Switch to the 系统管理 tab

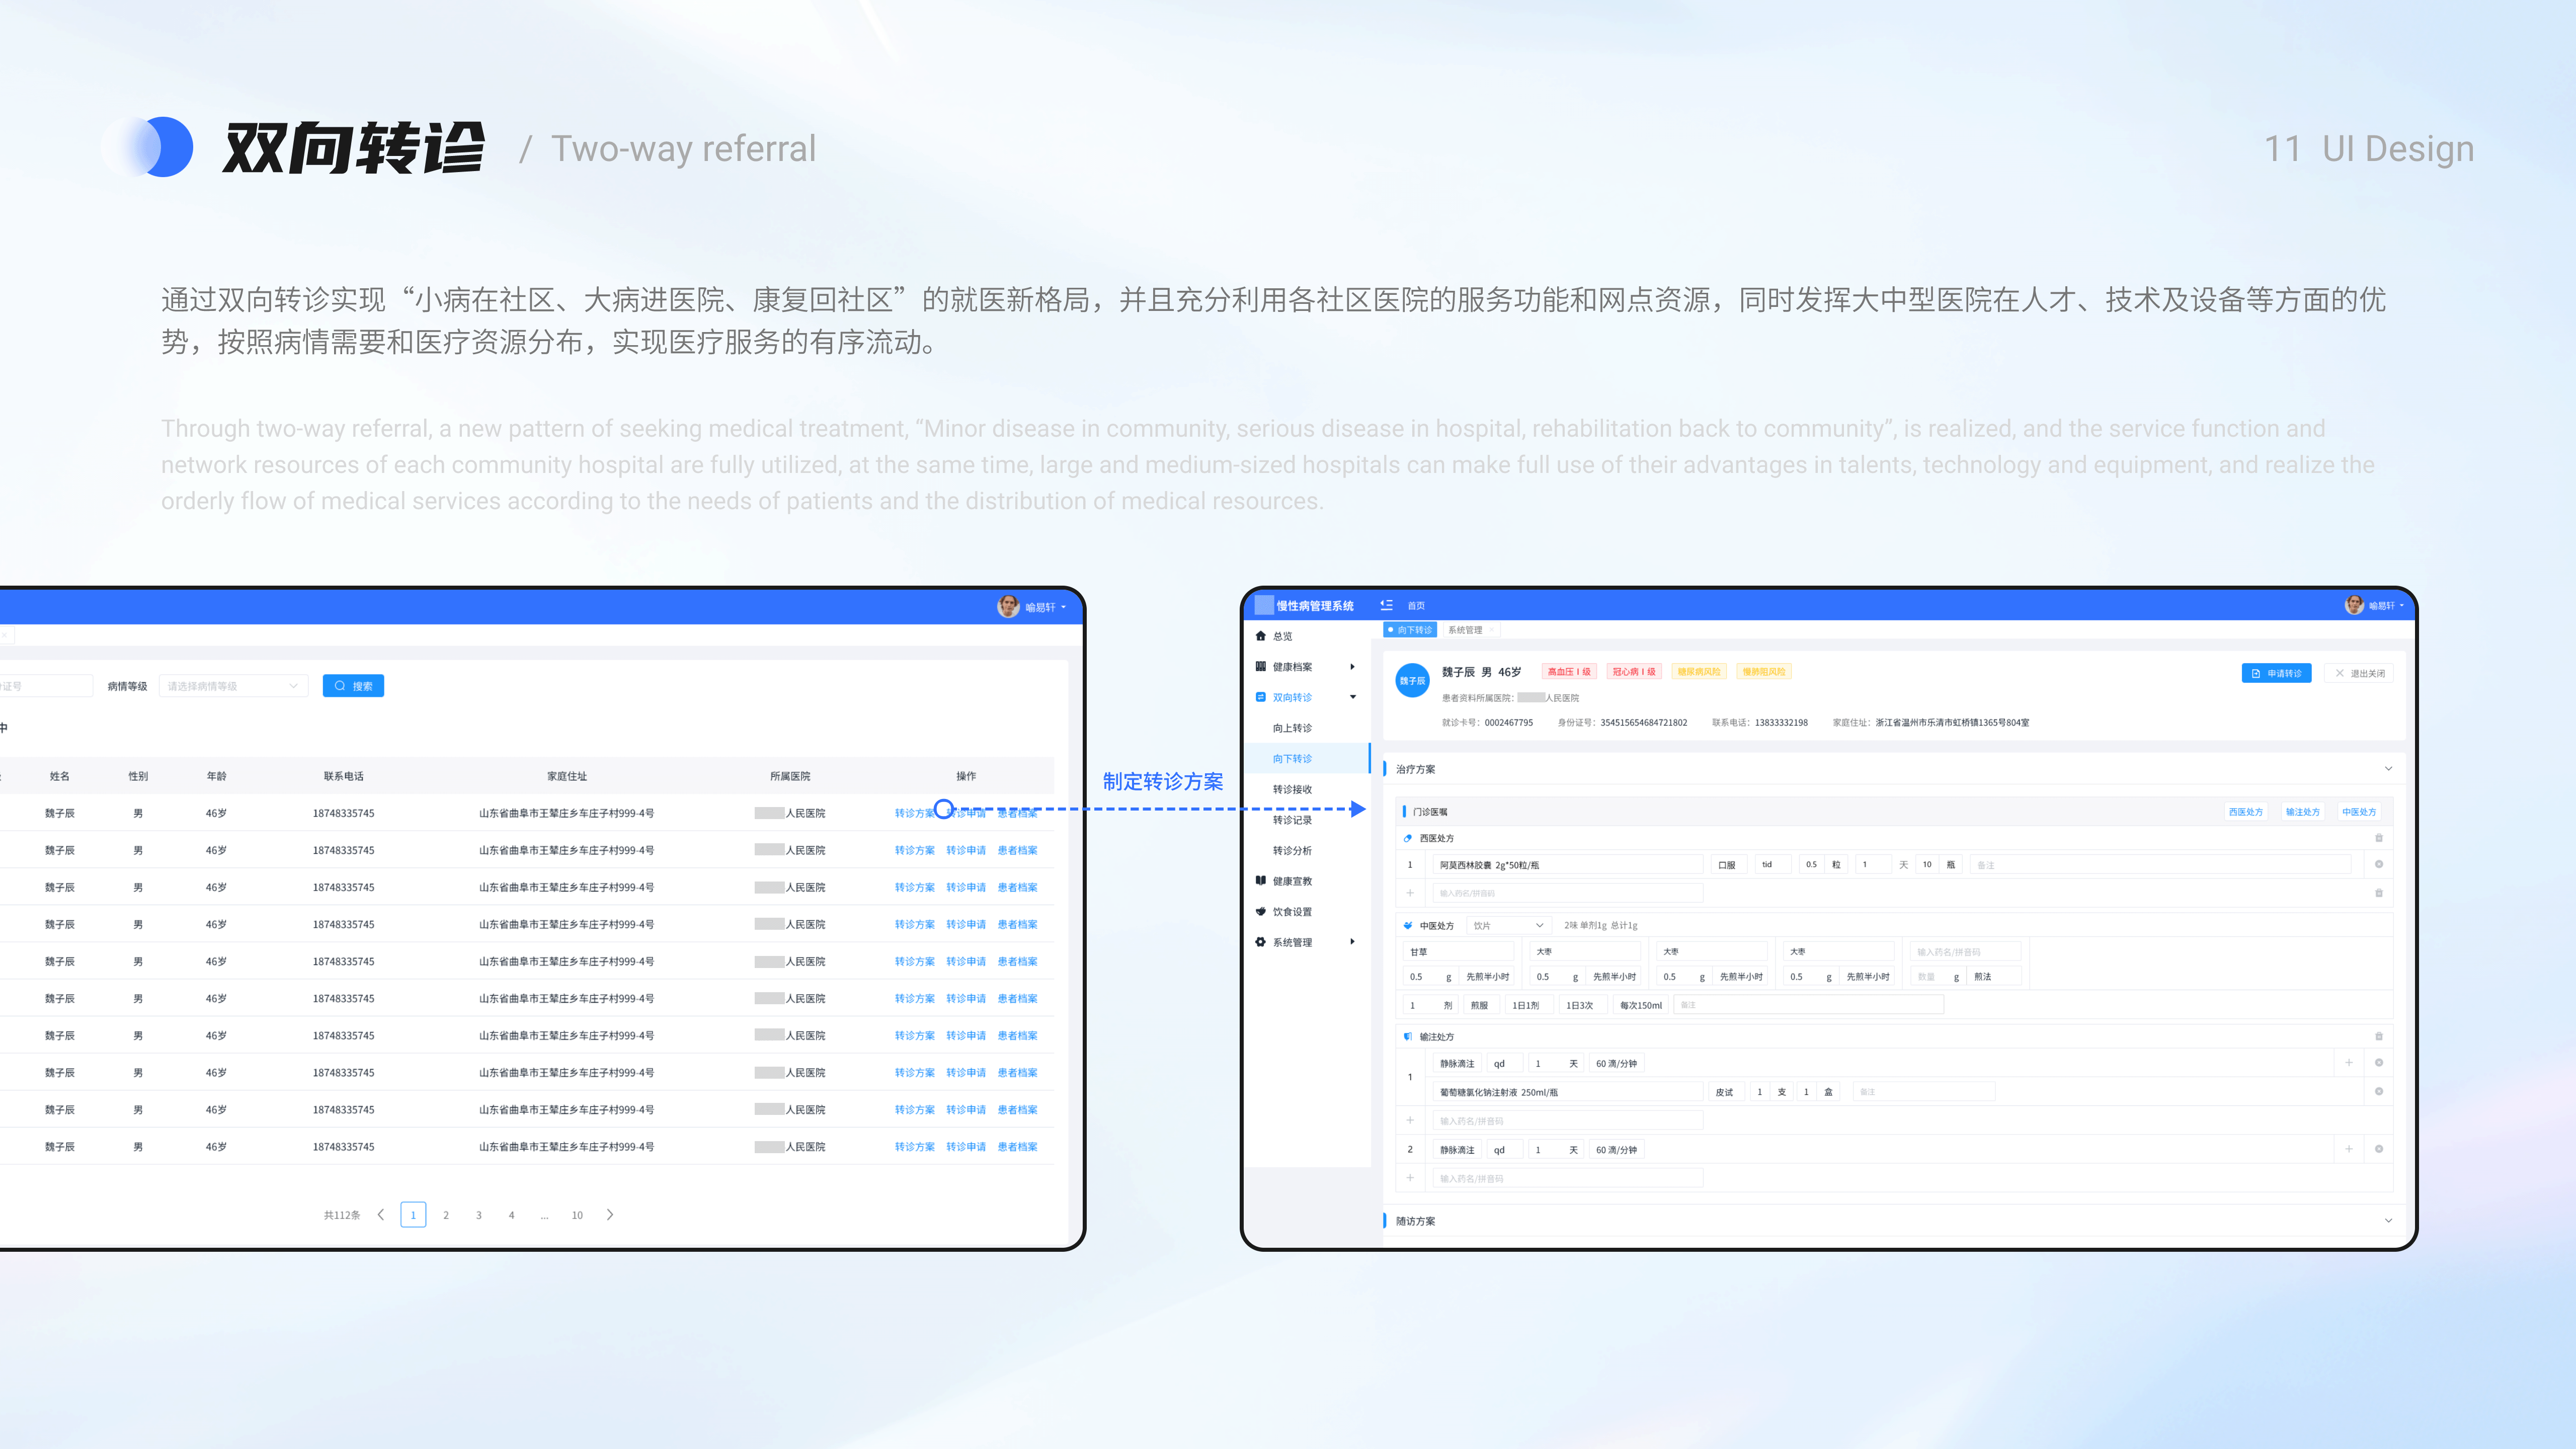point(1465,630)
